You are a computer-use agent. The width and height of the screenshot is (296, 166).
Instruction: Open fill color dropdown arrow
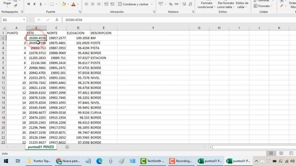(x=68, y=4)
